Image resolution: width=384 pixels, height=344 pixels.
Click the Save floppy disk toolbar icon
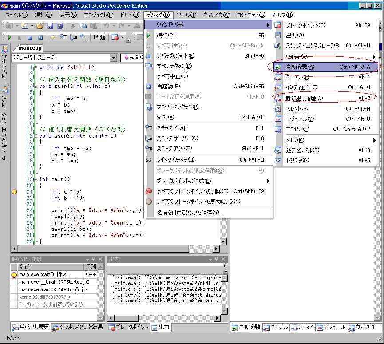pos(50,26)
